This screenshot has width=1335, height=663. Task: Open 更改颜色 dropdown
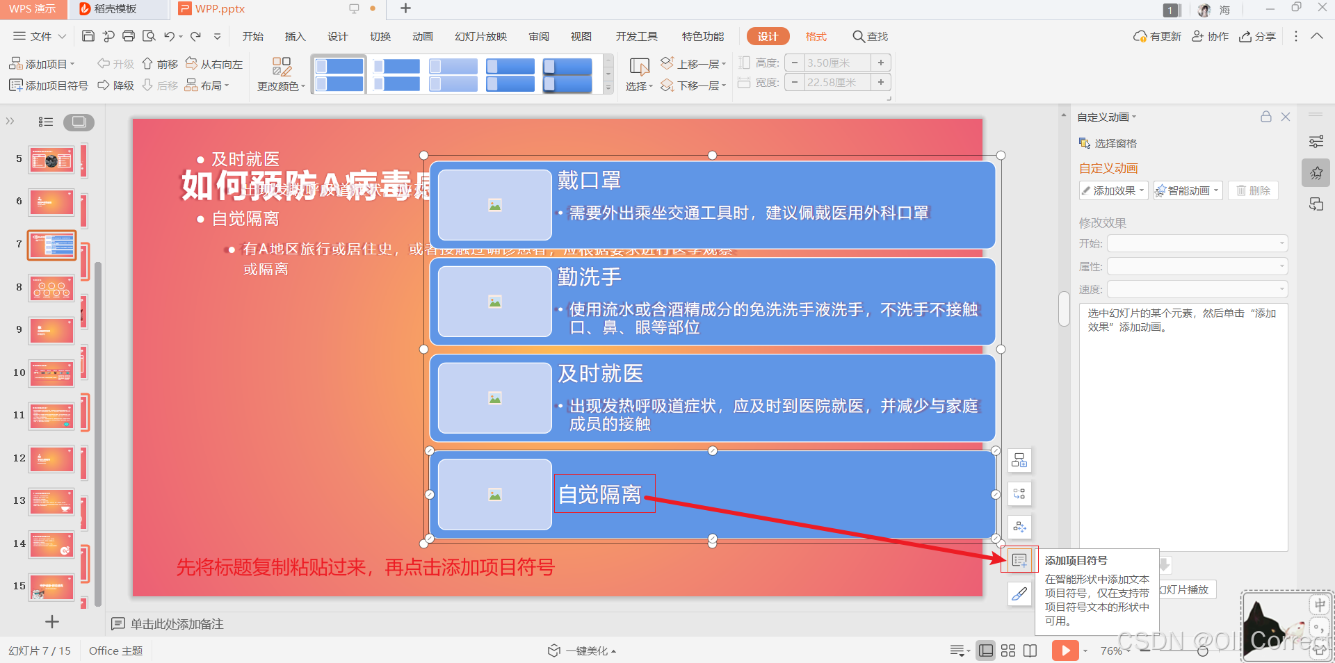click(x=282, y=74)
